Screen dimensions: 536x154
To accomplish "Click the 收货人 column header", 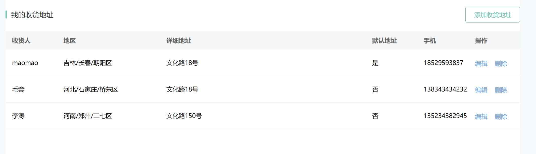I will coord(21,40).
